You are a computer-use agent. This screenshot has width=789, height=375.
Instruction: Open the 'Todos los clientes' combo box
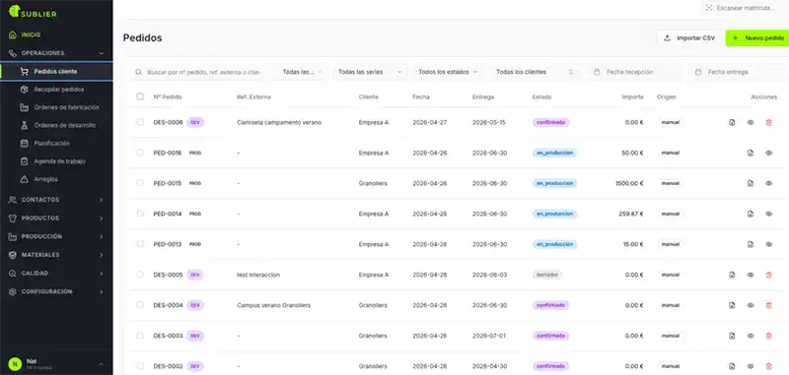(535, 72)
